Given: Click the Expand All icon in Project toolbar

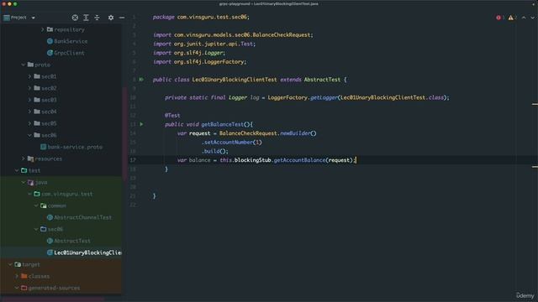Looking at the screenshot, I should [x=86, y=18].
